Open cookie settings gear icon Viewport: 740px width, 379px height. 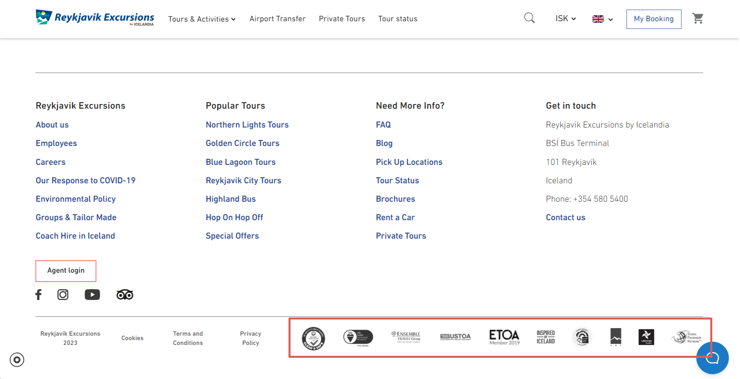pos(17,360)
